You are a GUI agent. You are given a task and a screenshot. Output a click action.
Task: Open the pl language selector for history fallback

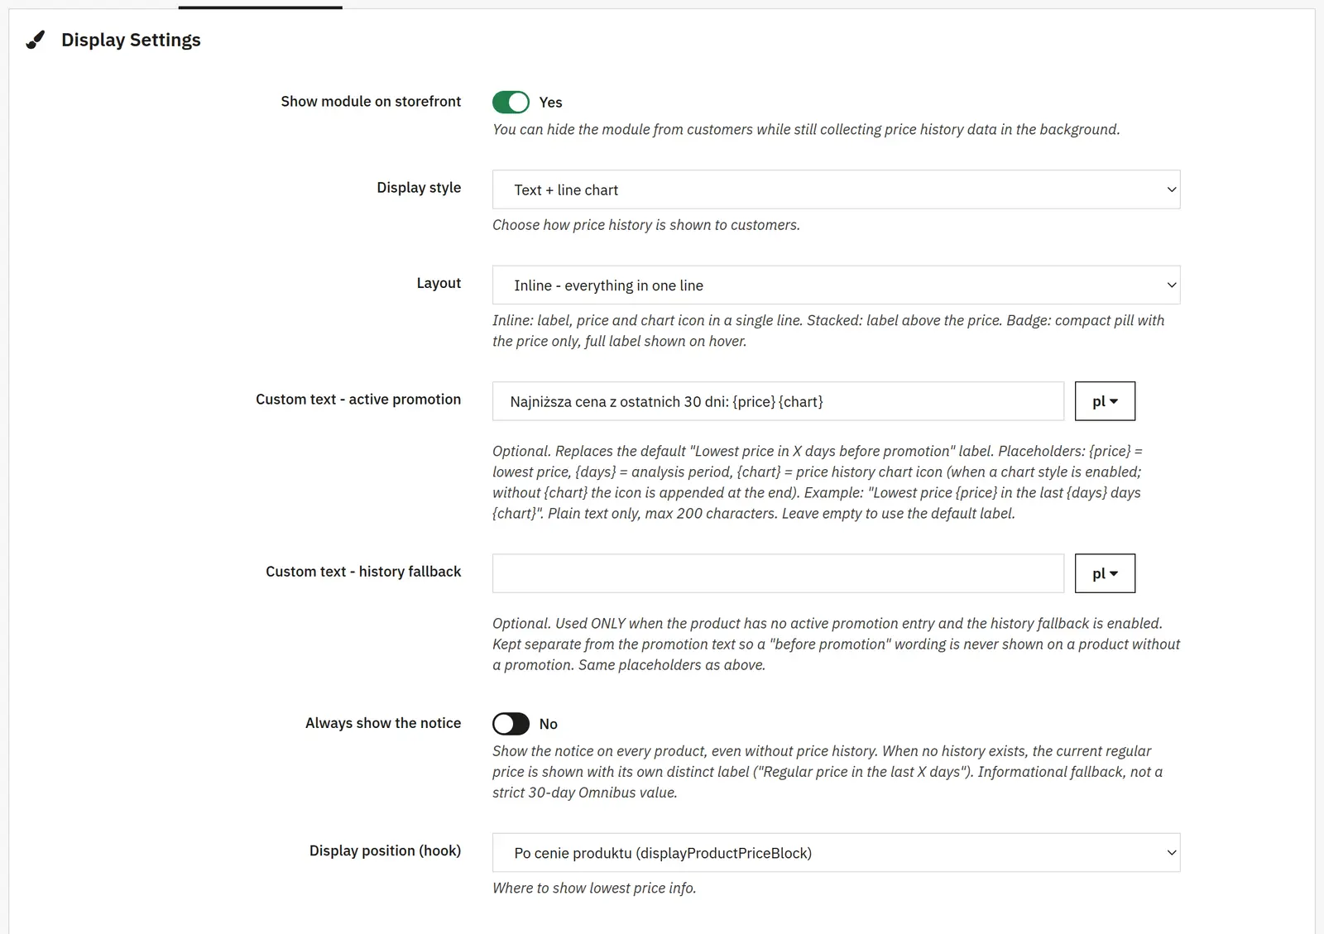(x=1105, y=573)
